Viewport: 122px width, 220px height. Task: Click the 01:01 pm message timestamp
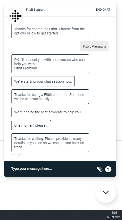coord(17,155)
